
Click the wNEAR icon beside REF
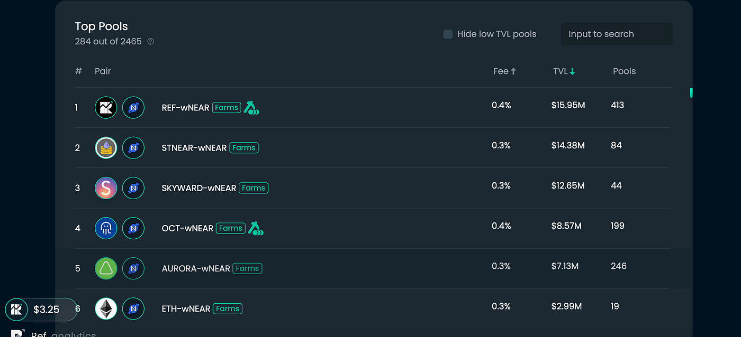[133, 108]
